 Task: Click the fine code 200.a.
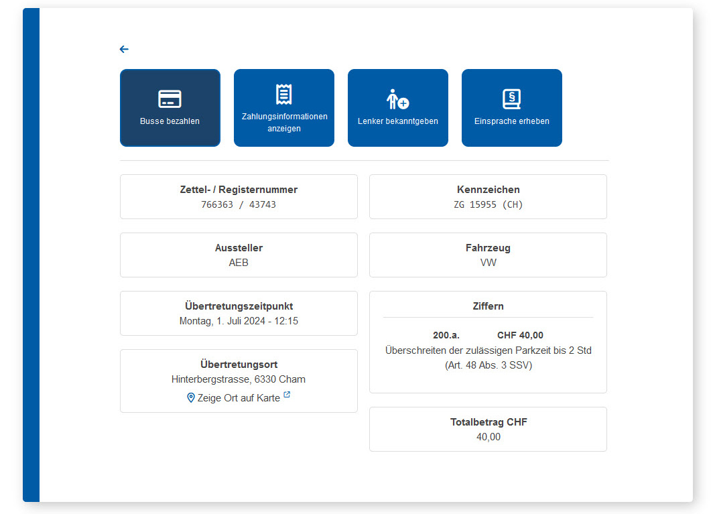(x=446, y=335)
